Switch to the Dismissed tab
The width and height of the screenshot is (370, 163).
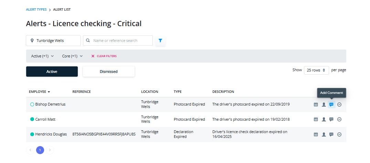pos(108,72)
